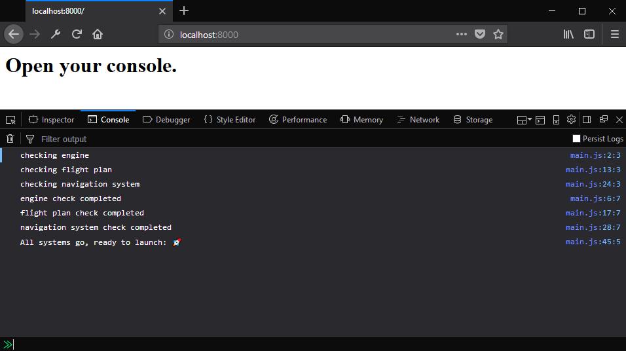The width and height of the screenshot is (626, 351).
Task: Show devtools in a separate window
Action: 604,119
